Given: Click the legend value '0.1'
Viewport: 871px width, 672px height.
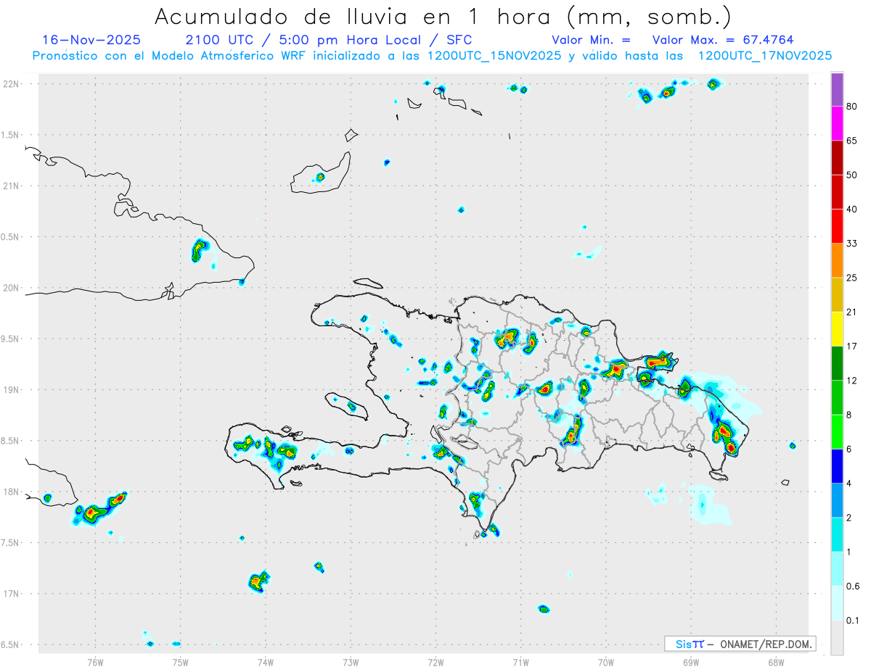Looking at the screenshot, I should point(853,620).
